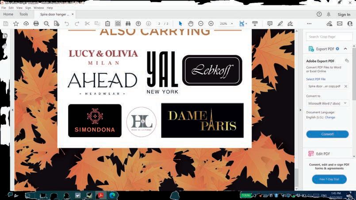Click the blue Convert button

pos(327,134)
